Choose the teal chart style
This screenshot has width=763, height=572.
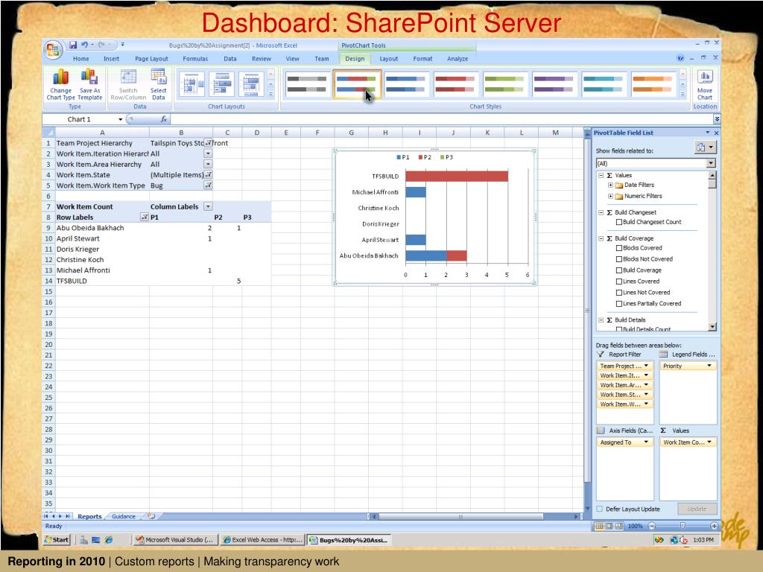coord(604,83)
